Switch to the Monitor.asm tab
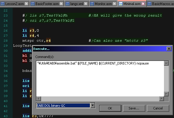174x118 pixels. (103, 4)
